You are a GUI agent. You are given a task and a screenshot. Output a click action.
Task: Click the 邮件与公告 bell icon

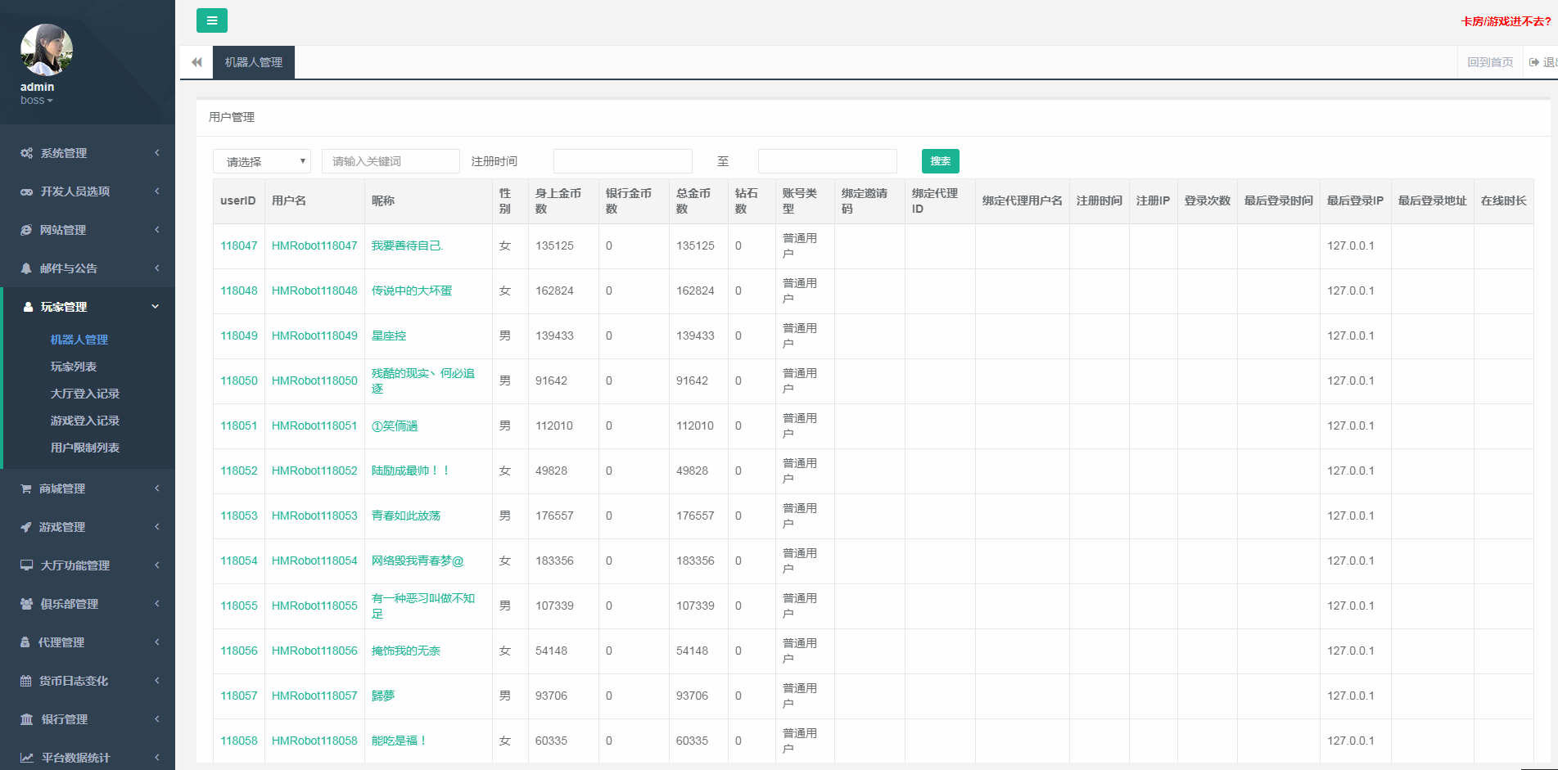26,268
